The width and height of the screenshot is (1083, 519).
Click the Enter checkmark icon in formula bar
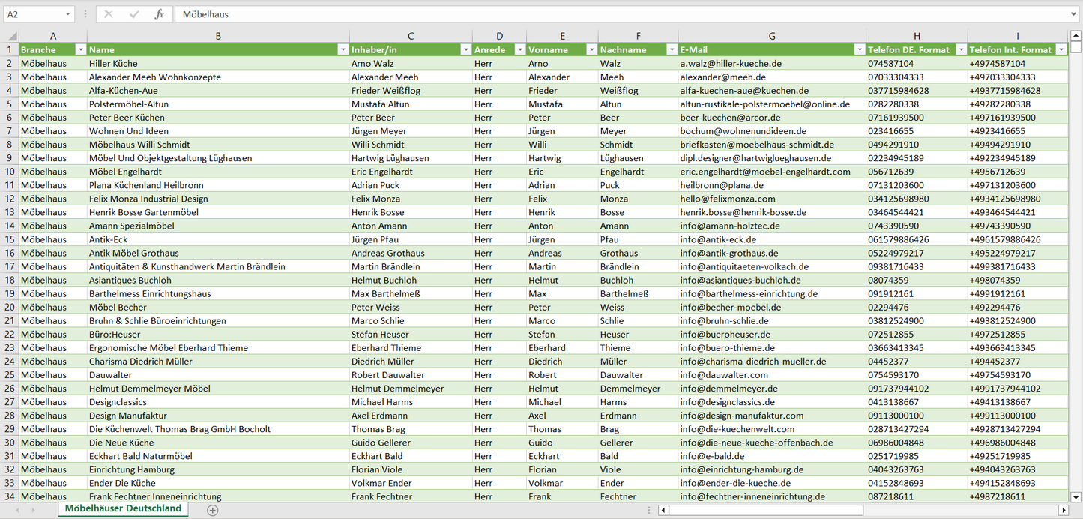point(134,14)
